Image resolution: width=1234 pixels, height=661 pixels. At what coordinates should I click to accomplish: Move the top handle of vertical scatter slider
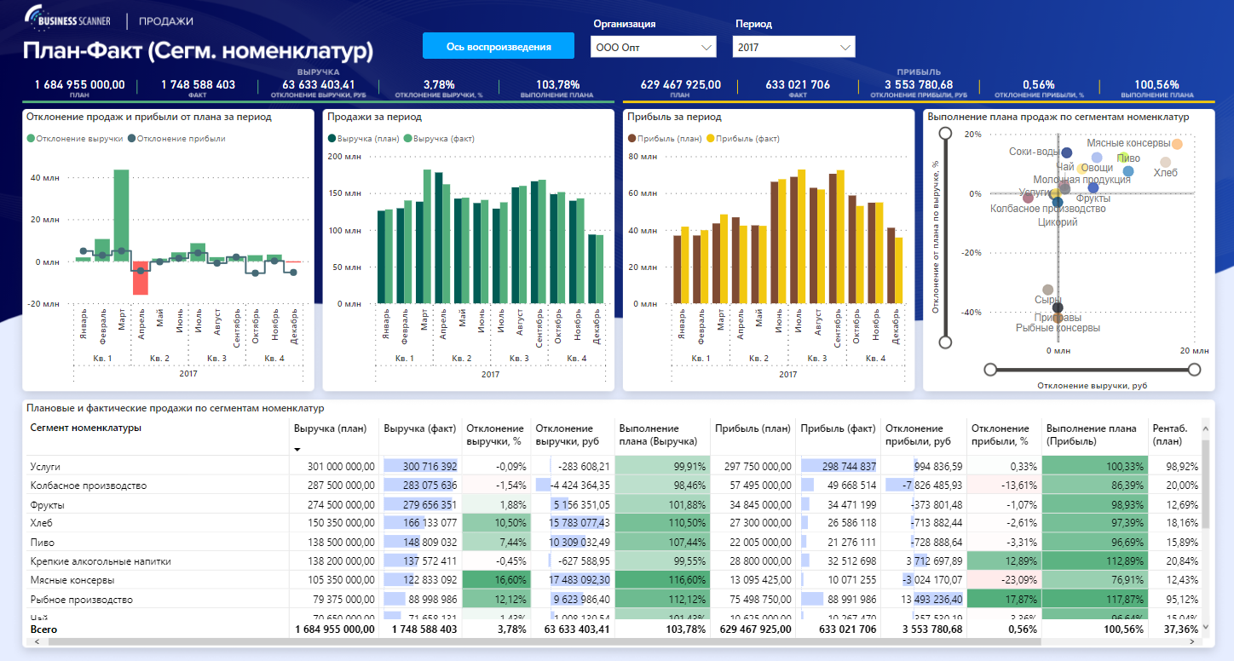click(944, 133)
